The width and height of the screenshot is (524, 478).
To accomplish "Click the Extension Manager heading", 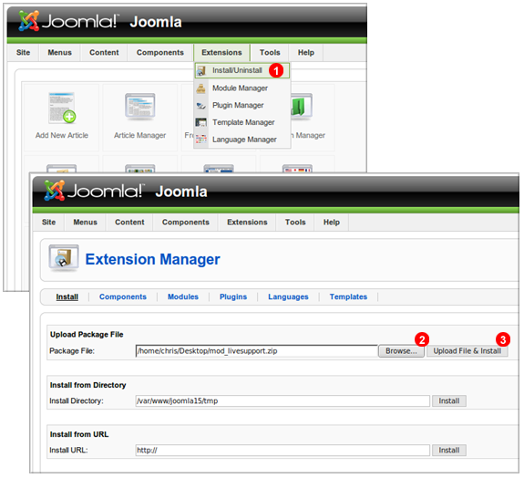I will pyautogui.click(x=153, y=259).
